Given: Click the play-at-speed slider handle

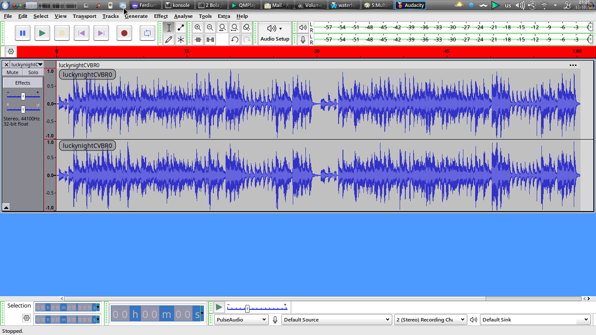Looking at the screenshot, I should pos(247,309).
